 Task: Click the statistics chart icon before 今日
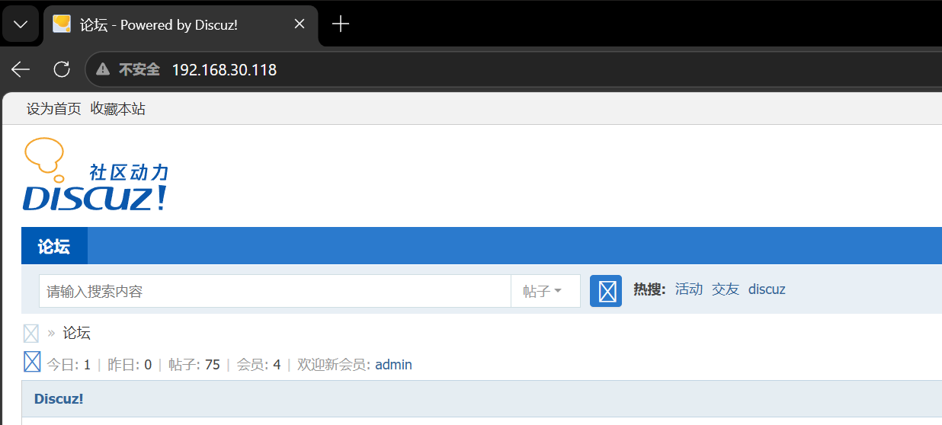(x=32, y=362)
